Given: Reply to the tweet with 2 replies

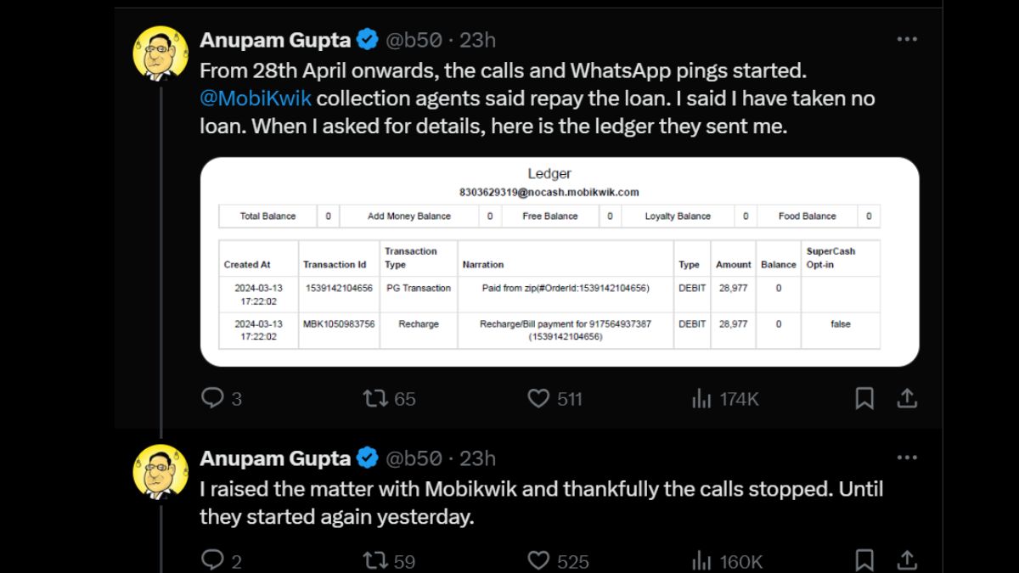Looking at the screenshot, I should (212, 560).
